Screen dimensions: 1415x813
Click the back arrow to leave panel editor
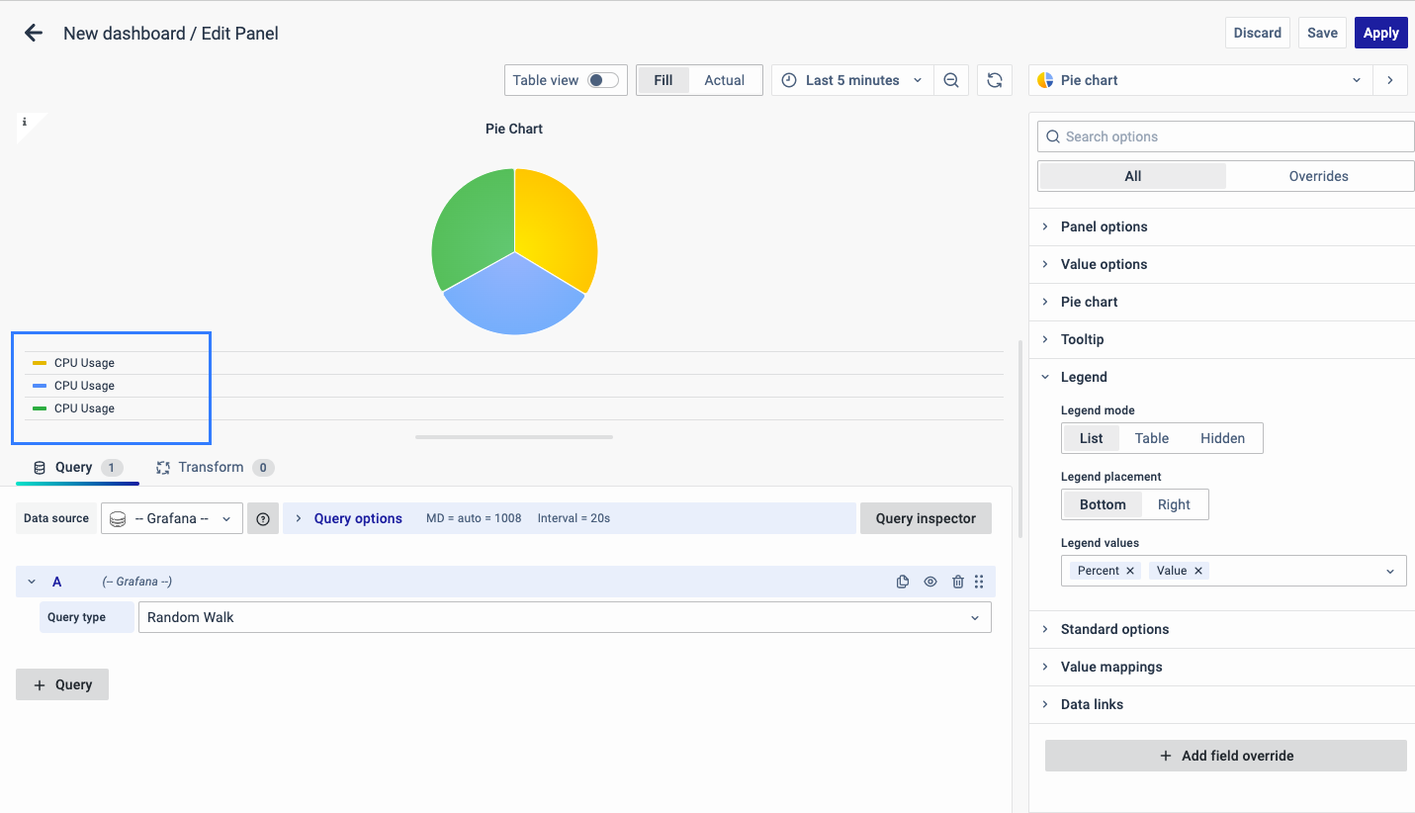[34, 33]
